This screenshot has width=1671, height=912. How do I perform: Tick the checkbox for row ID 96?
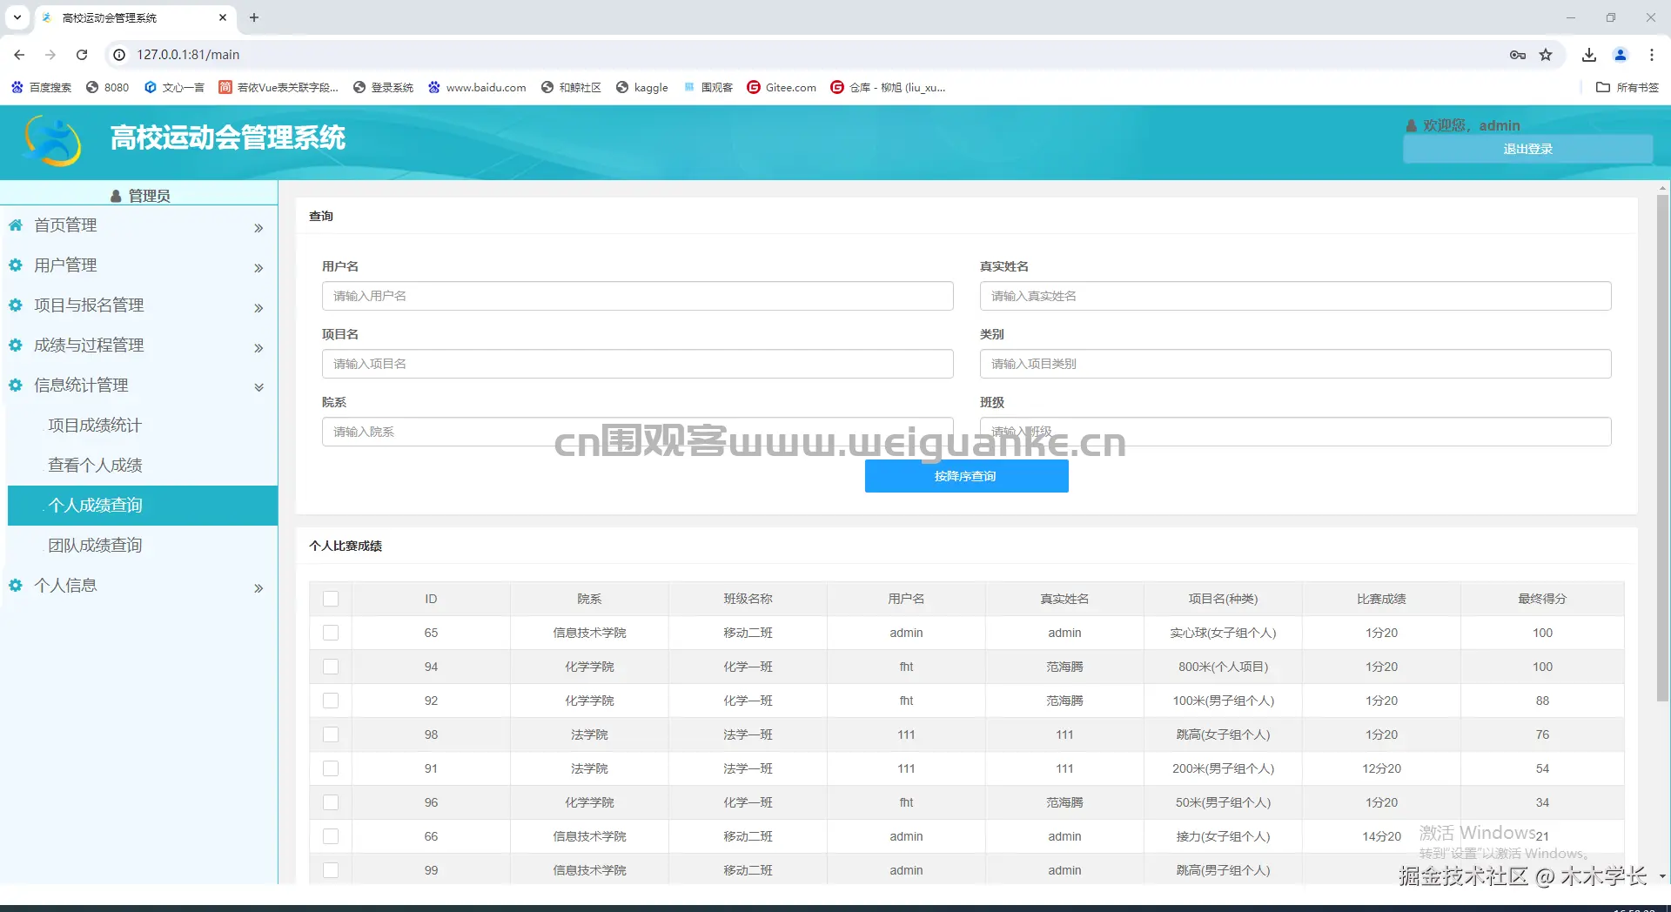tap(331, 802)
